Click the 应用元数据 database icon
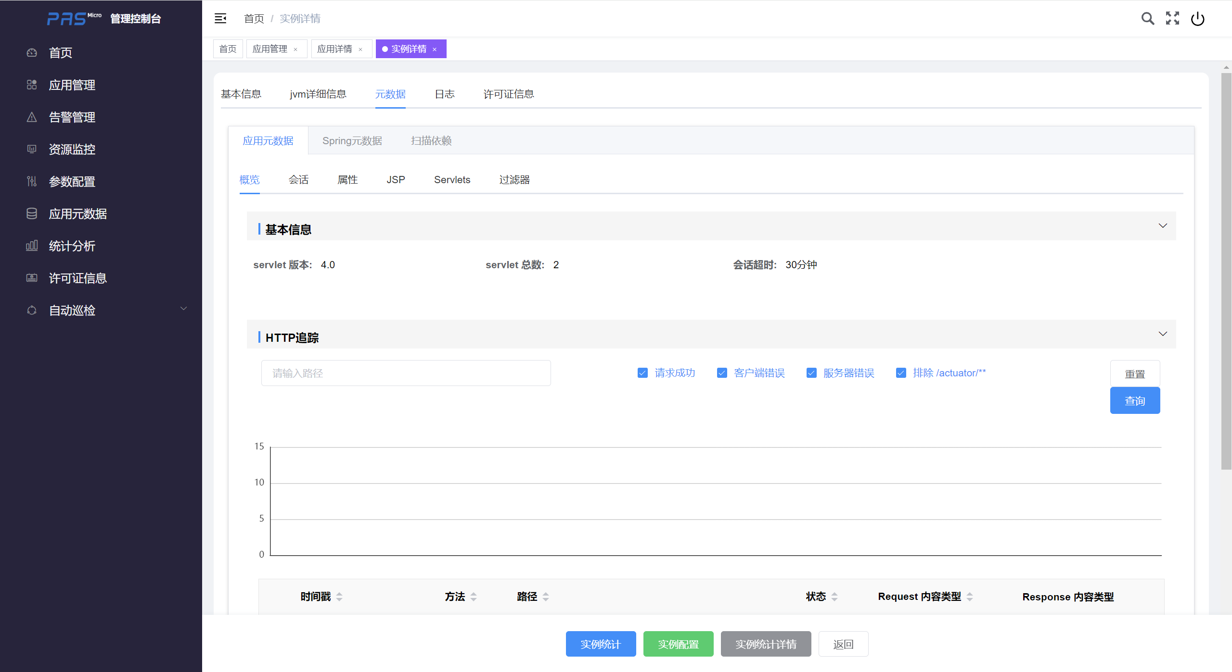This screenshot has width=1232, height=672. point(32,213)
